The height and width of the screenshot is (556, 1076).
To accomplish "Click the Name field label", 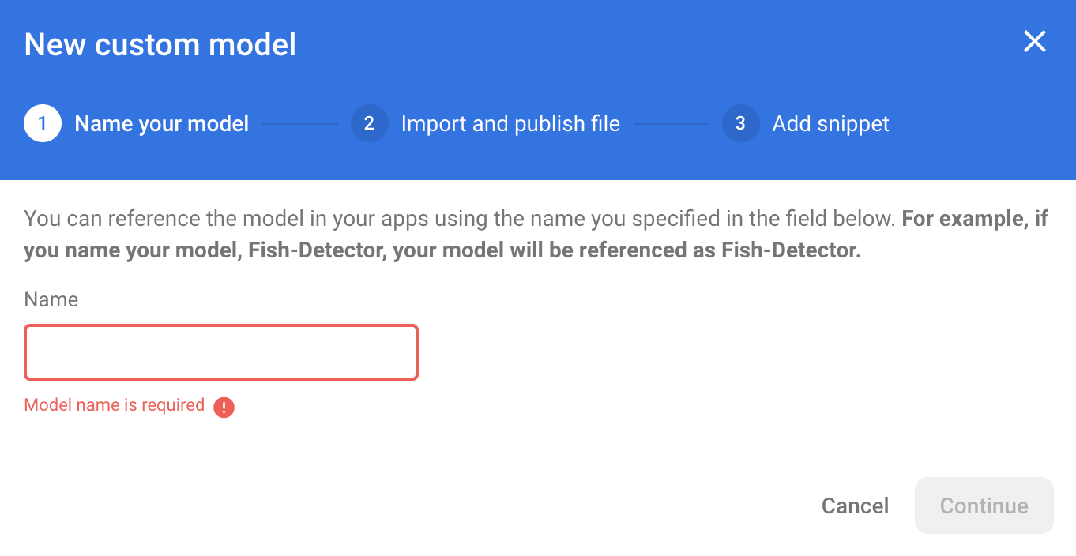I will 51,299.
